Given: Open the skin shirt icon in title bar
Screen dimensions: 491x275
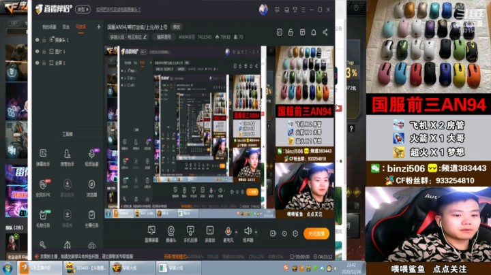Looking at the screenshot, I should point(295,10).
